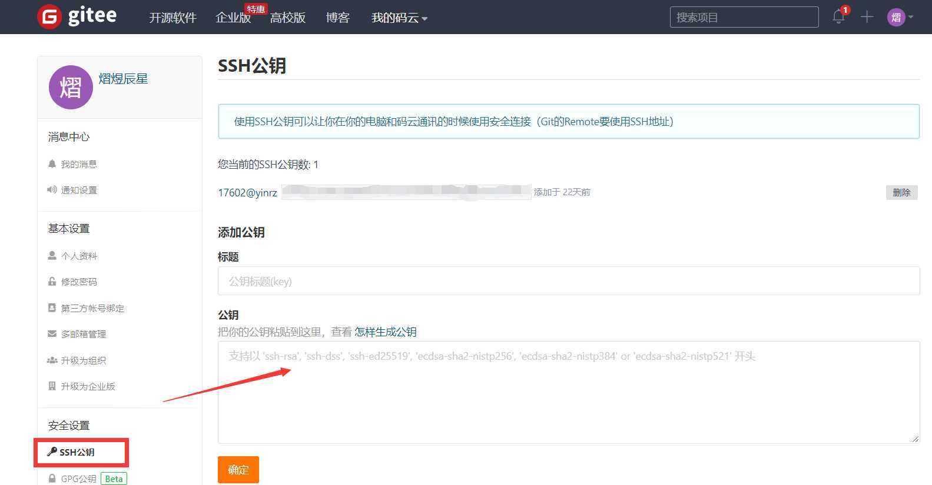Screen dimensions: 932x485
Task: Open 第三方帐号绑定 page
Action: click(x=92, y=308)
